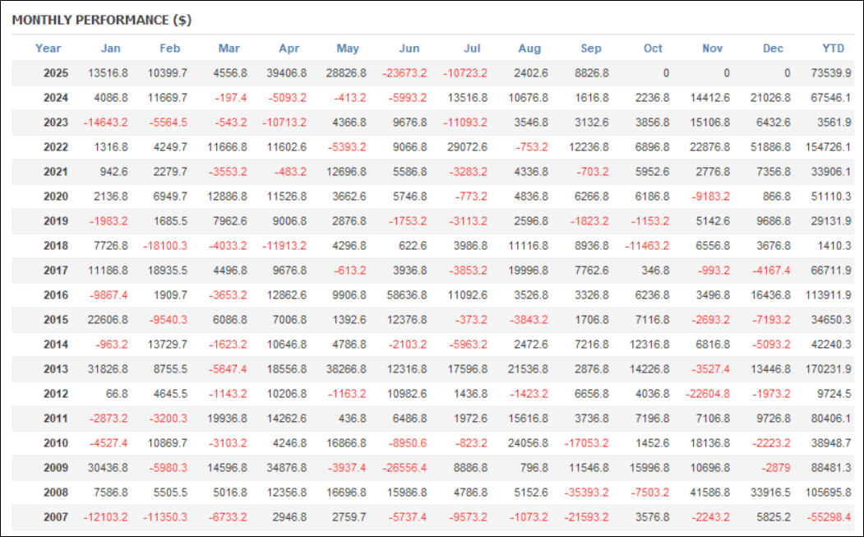Click the Jan column header
Image resolution: width=864 pixels, height=537 pixels.
111,49
